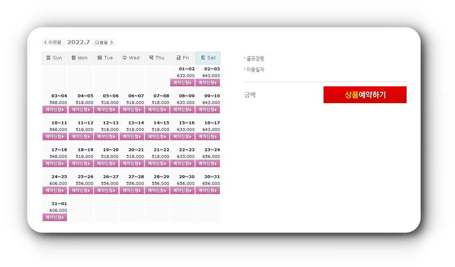Request booking for 03~04 dates
The image size is (455, 267).
[x=54, y=109]
